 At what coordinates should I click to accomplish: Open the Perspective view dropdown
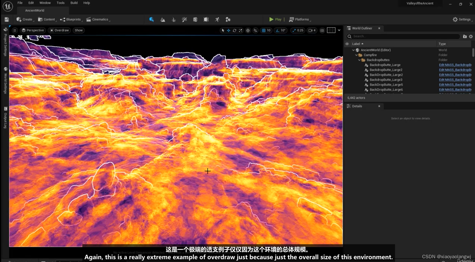pos(33,30)
